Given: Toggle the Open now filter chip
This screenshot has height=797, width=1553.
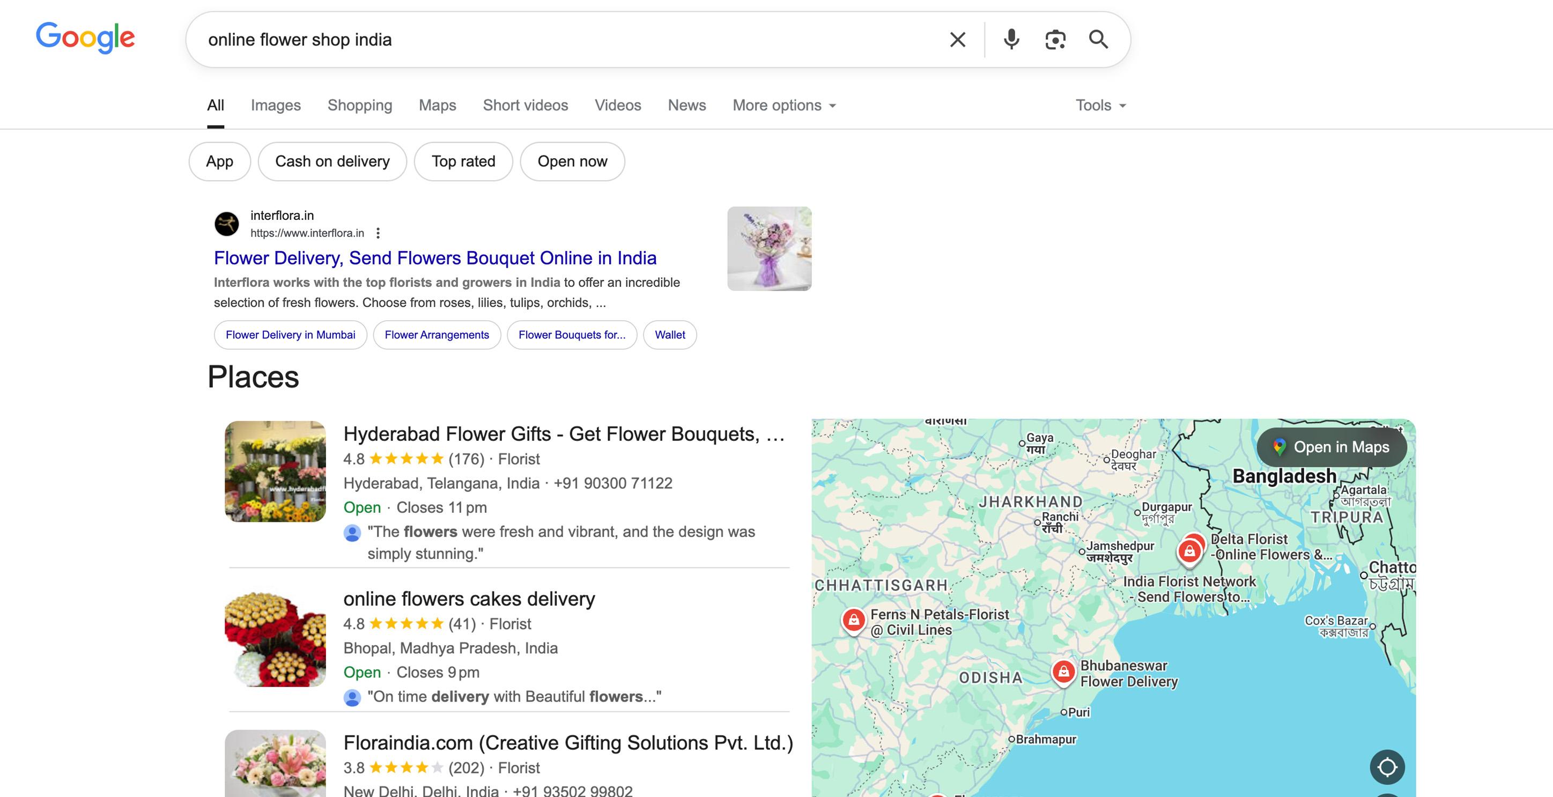Looking at the screenshot, I should pos(572,161).
